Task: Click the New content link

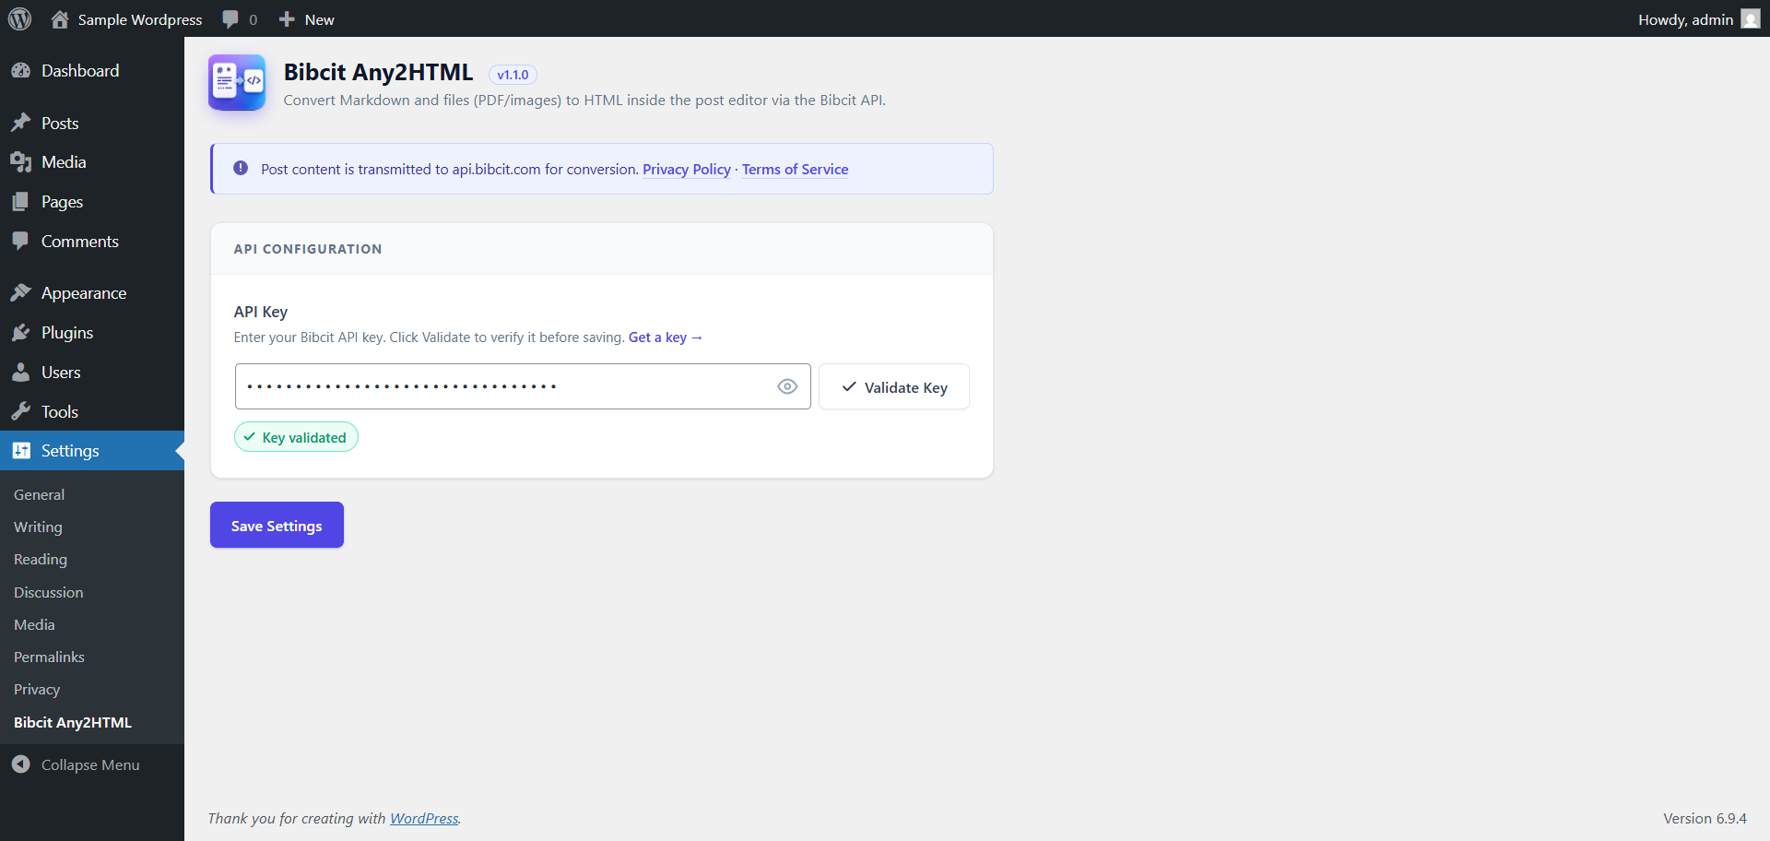Action: coord(319,19)
